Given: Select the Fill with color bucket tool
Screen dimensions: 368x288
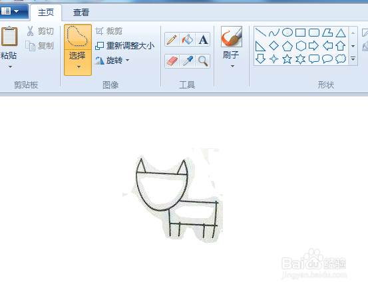Looking at the screenshot, I should point(187,39).
